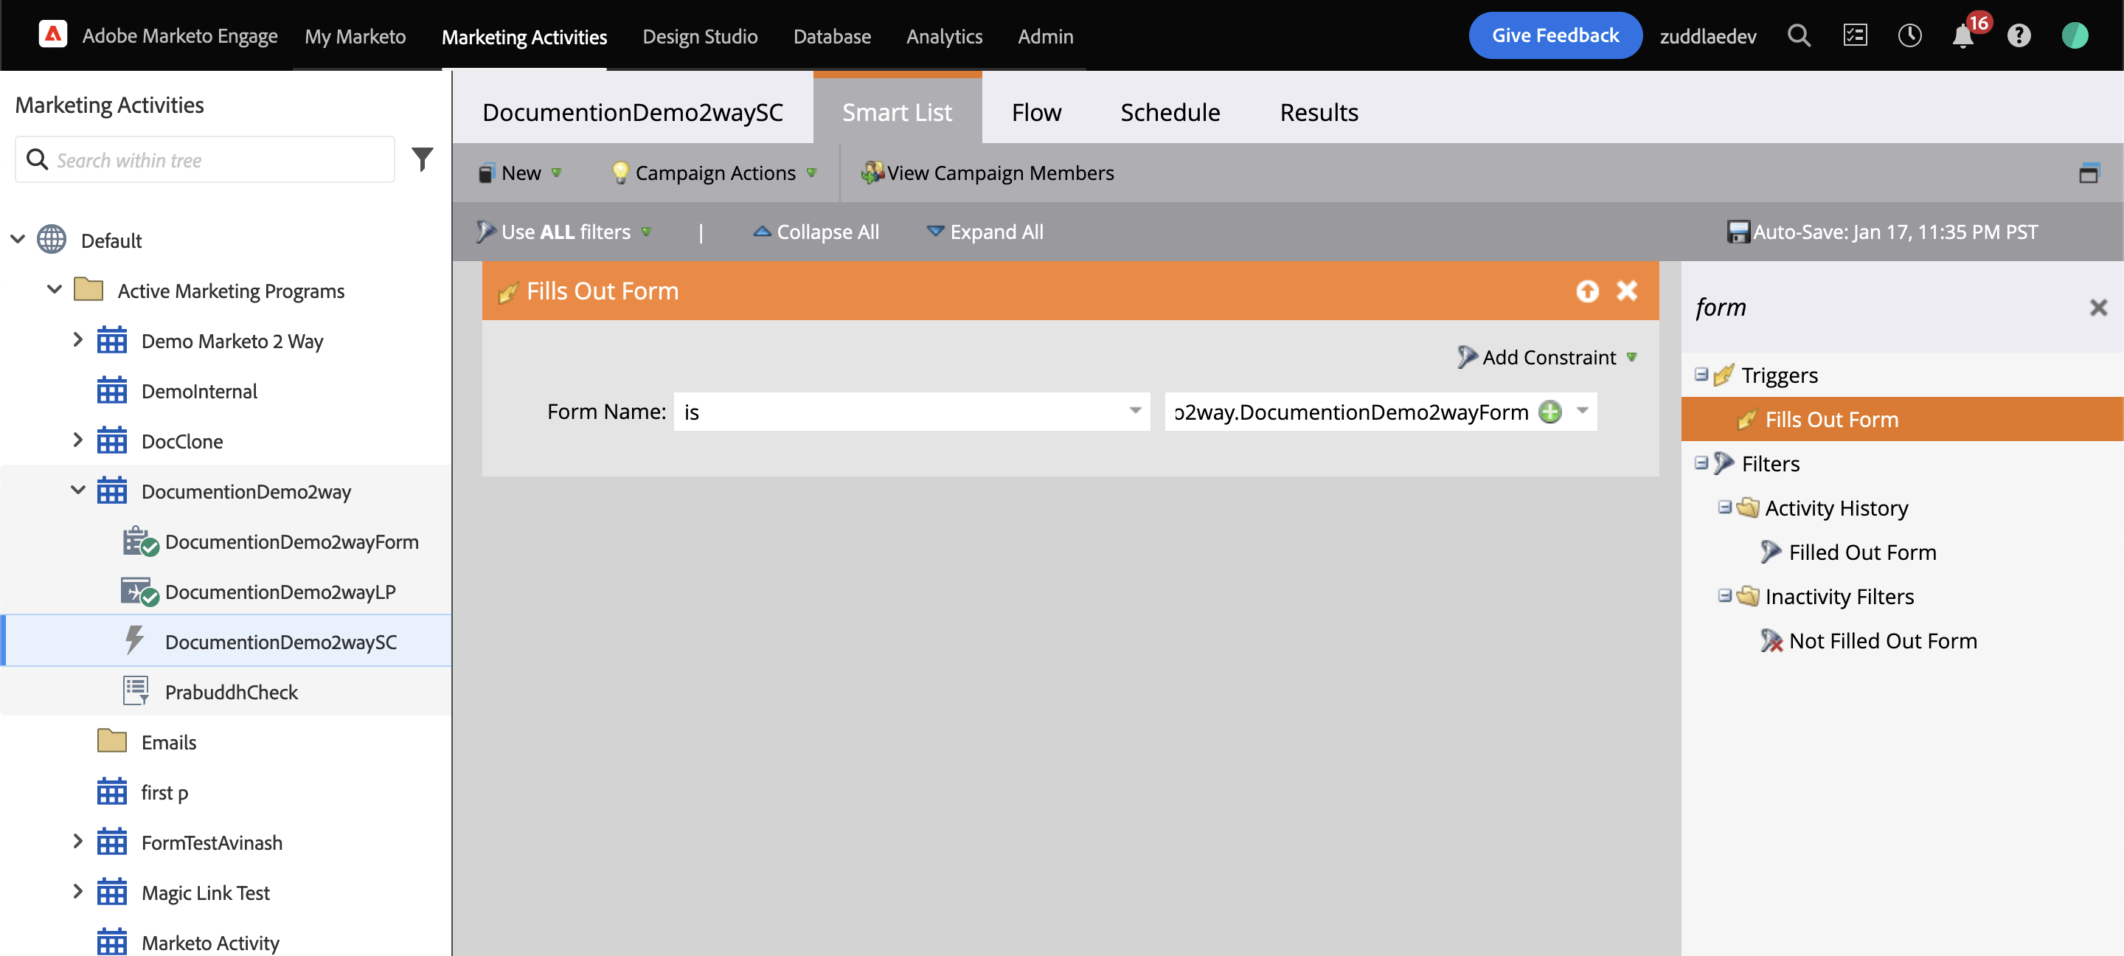Click the Give Feedback button
The height and width of the screenshot is (956, 2124).
tap(1554, 35)
